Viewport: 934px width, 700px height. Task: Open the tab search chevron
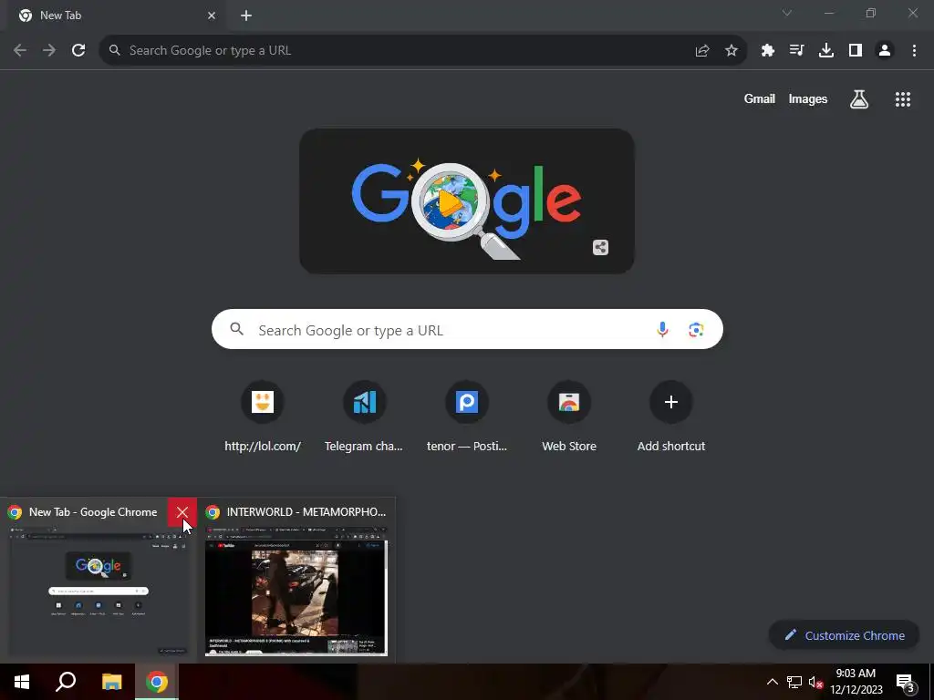[x=787, y=13]
